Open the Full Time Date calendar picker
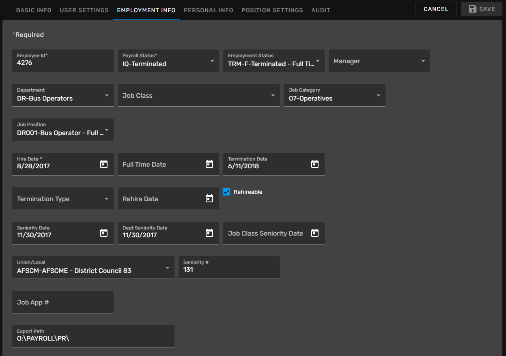The height and width of the screenshot is (356, 506). tap(209, 164)
